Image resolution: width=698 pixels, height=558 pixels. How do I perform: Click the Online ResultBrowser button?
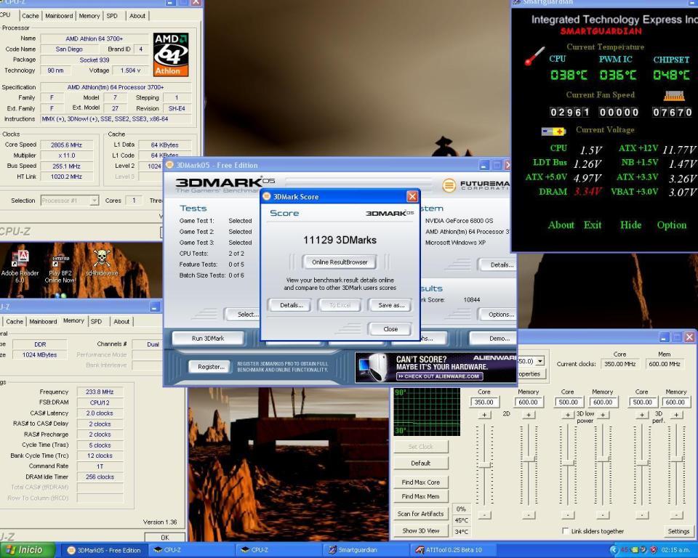point(340,262)
